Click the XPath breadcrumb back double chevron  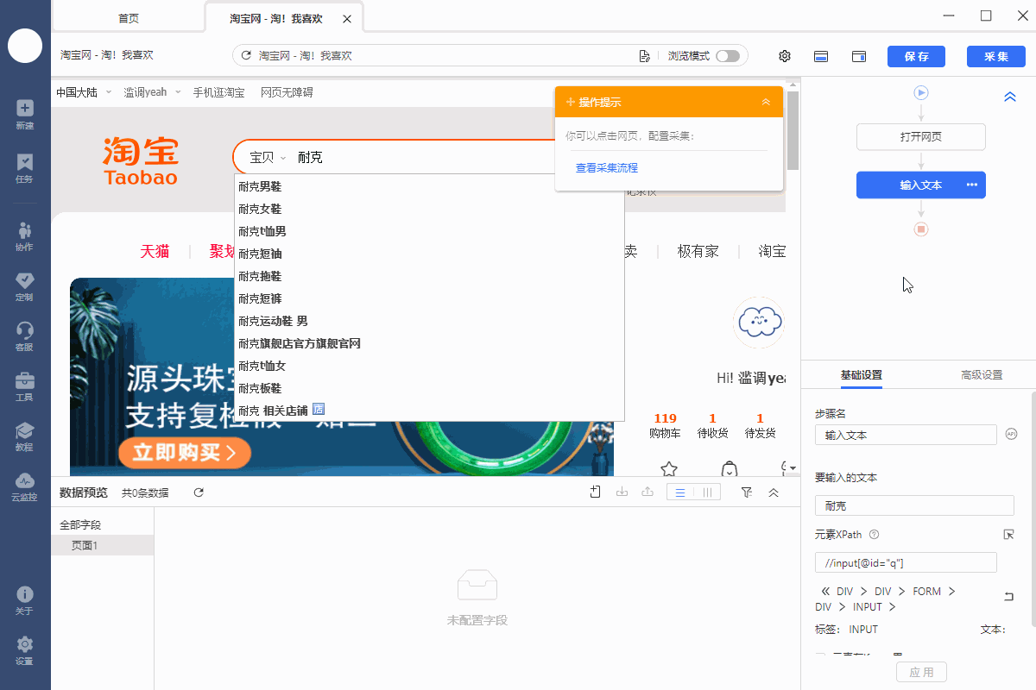click(825, 592)
